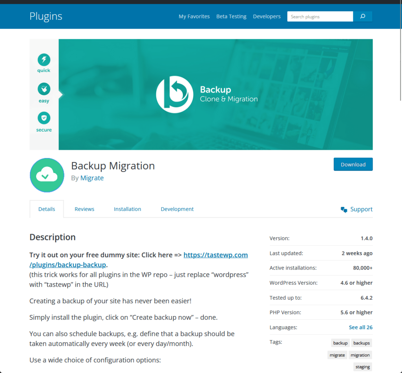Click the secure label under shield icon
The image size is (402, 373).
click(x=44, y=130)
